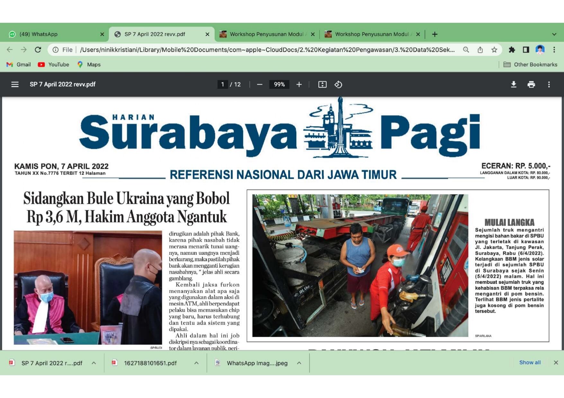This screenshot has height=398, width=564.
Task: Go forward to the next page
Action: point(24,50)
